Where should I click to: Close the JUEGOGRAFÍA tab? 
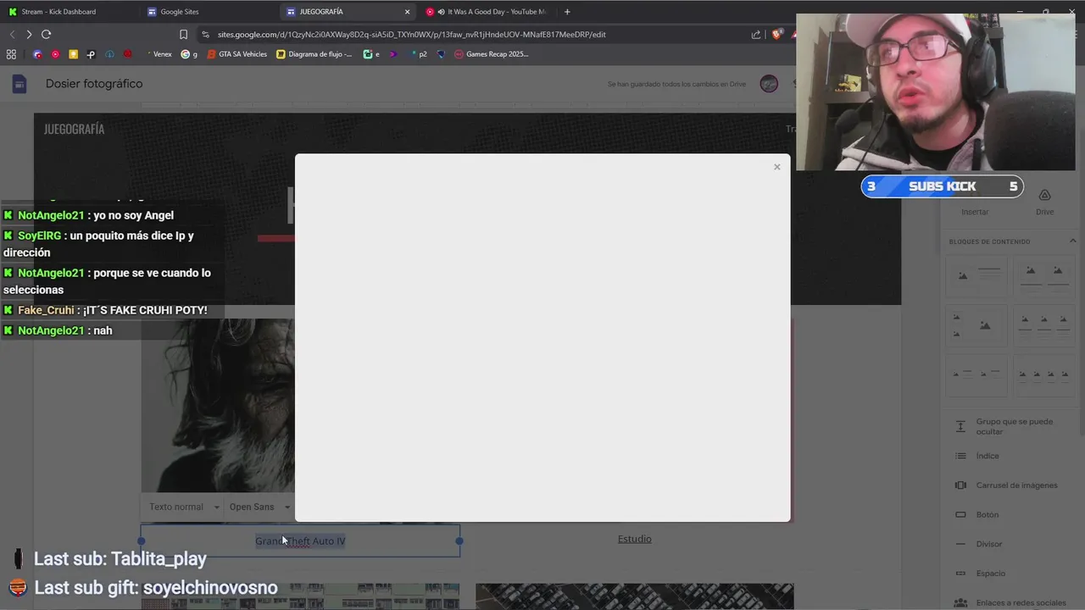(407, 12)
